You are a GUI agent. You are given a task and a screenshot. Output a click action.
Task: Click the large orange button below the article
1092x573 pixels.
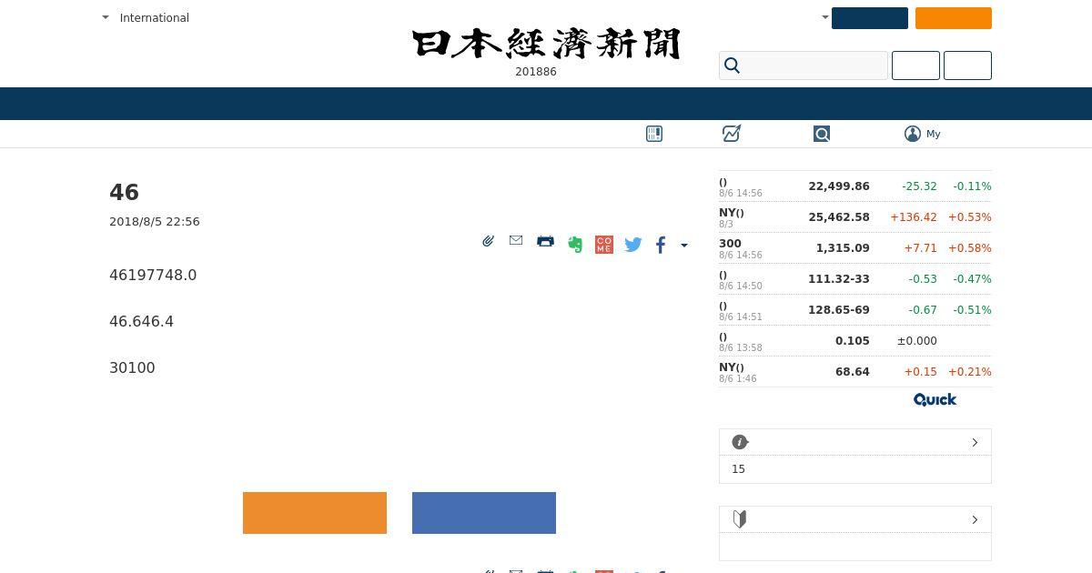pyautogui.click(x=315, y=513)
